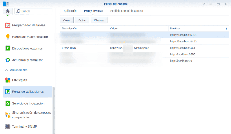The image size is (231, 134).
Task: Select row with destination http://localhost:90
Action: click(144, 61)
